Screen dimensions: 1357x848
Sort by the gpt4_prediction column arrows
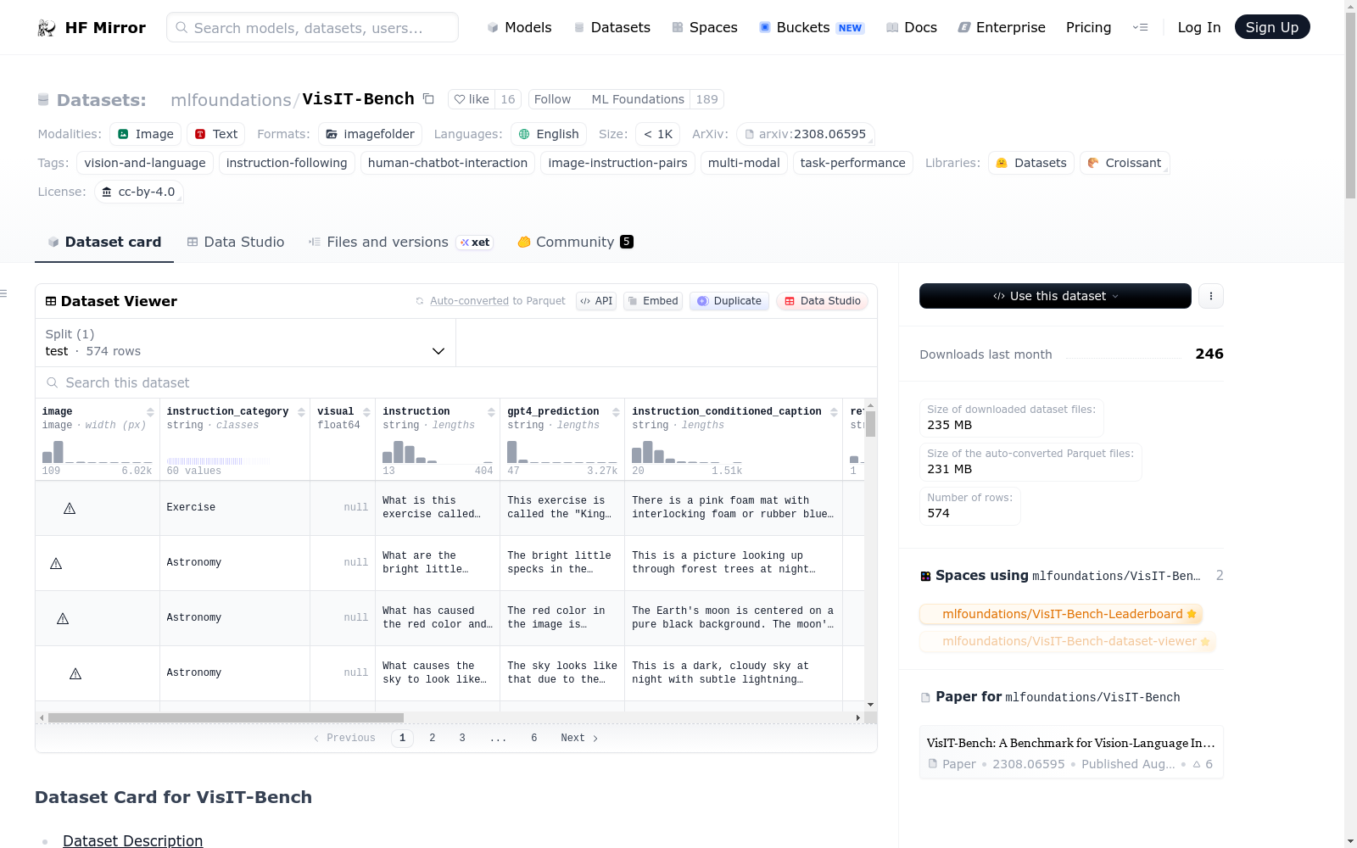pos(616,412)
